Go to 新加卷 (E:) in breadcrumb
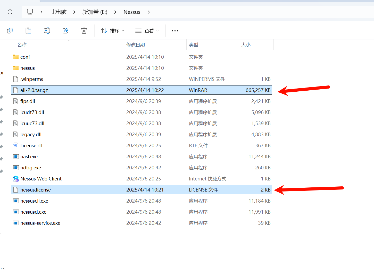The height and width of the screenshot is (269, 374). [95, 12]
